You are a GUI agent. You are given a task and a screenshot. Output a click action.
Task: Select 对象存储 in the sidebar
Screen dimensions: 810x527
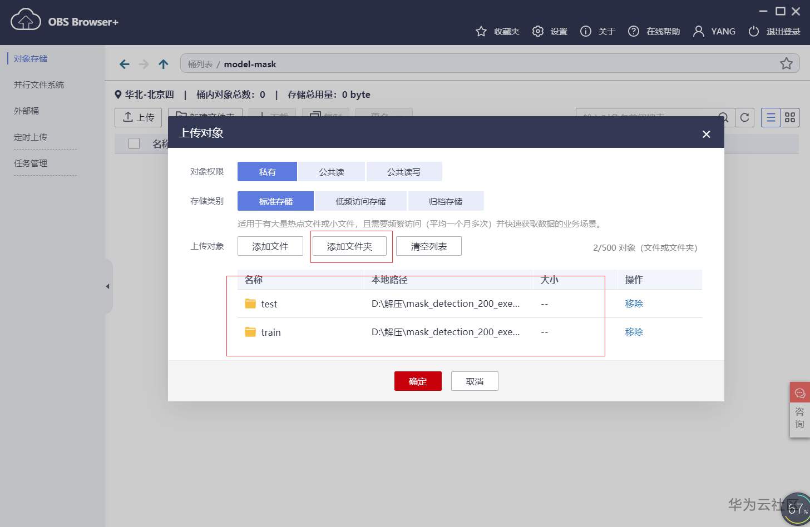pos(31,58)
